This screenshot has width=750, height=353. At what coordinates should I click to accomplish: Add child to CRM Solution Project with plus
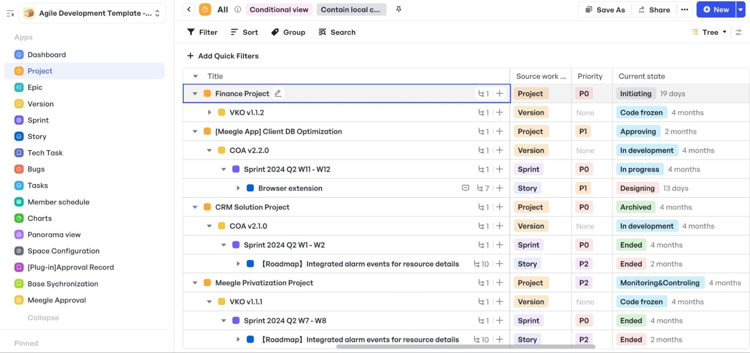pos(499,207)
